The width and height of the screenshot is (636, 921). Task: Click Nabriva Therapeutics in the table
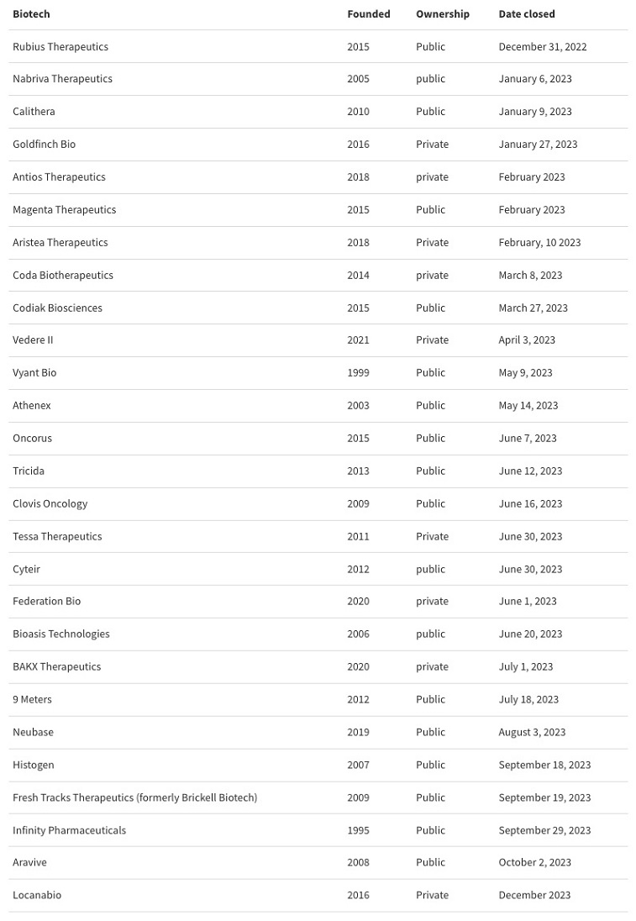tap(62, 79)
